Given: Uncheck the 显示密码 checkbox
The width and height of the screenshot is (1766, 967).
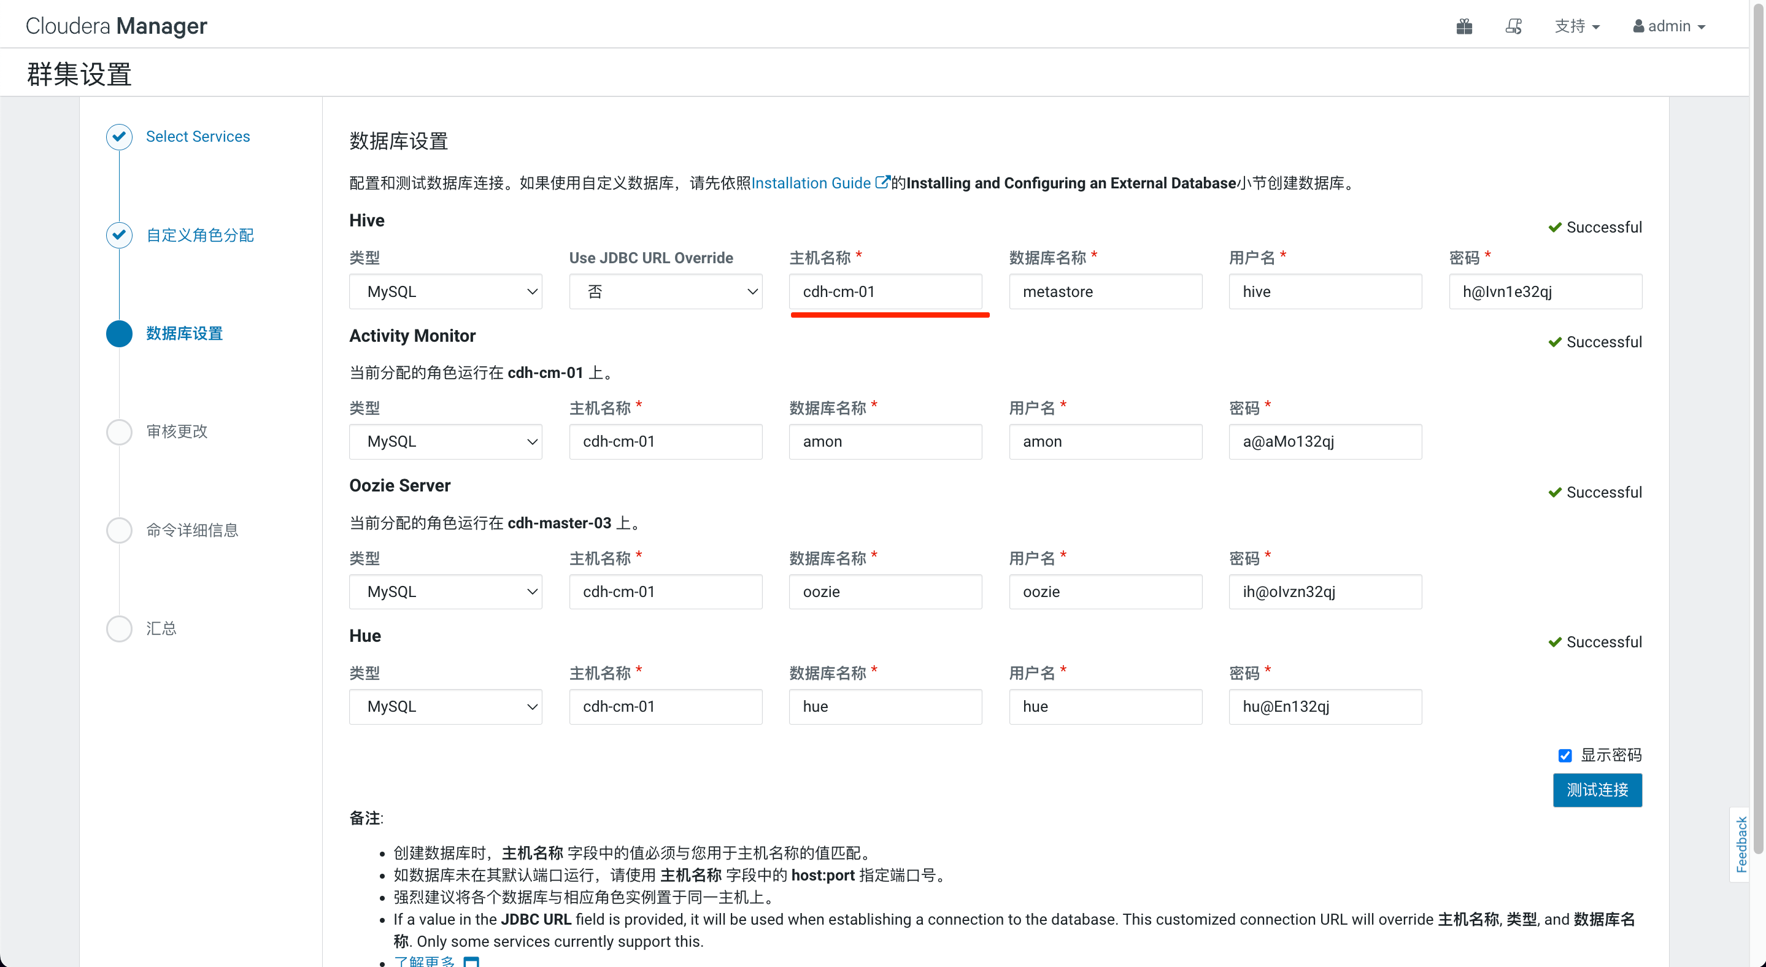Looking at the screenshot, I should [x=1565, y=755].
